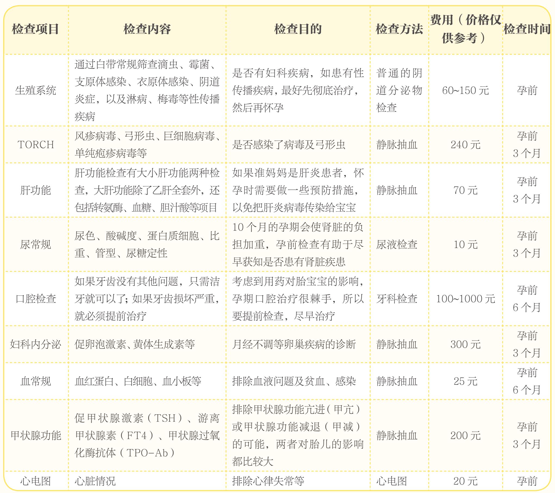Click 静脉抽血 in the 妇科内分泌 row
The image size is (555, 493).
click(x=397, y=344)
